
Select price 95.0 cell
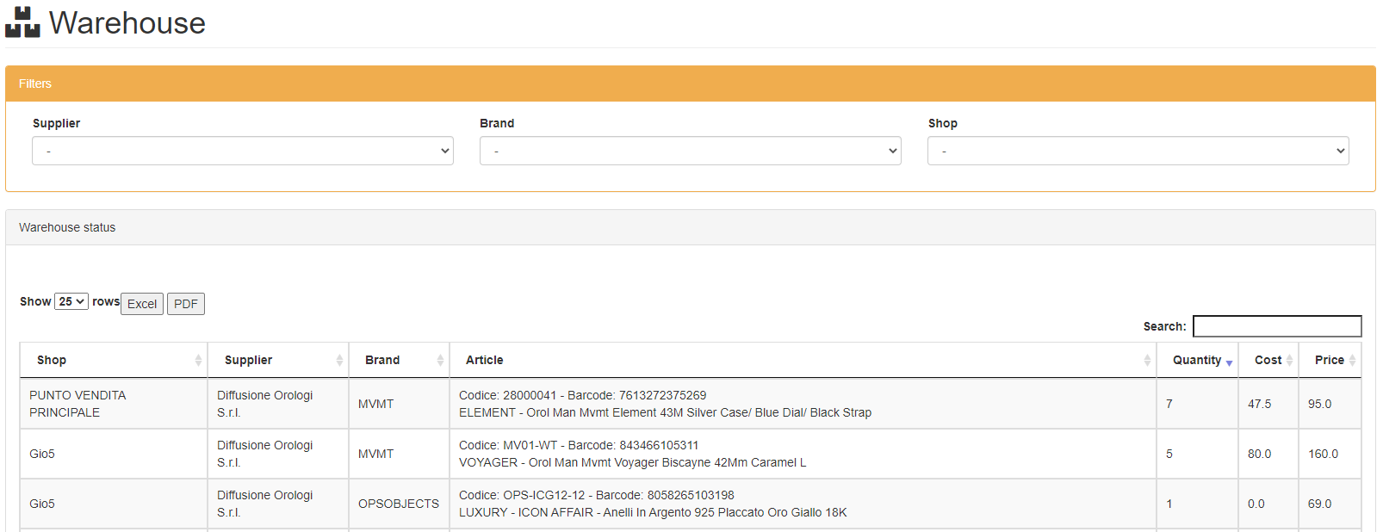pyautogui.click(x=1330, y=404)
